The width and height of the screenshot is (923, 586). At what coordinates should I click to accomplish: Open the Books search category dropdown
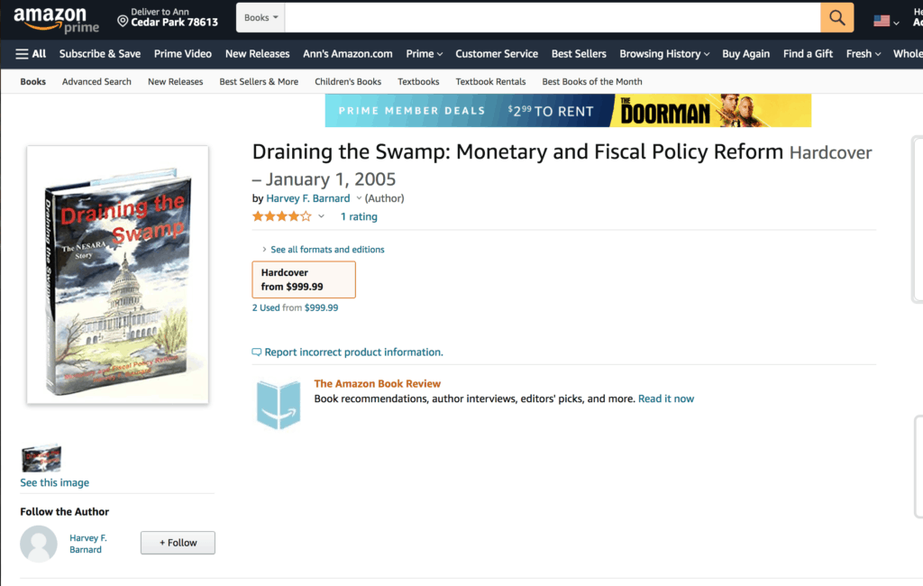[x=261, y=18]
